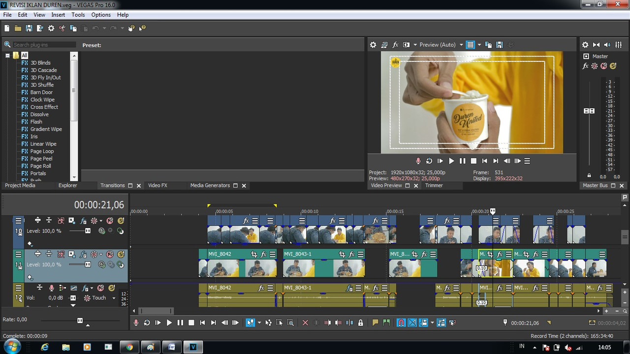Go to end in timeline transport
This screenshot has height=354, width=630.
coord(213,323)
